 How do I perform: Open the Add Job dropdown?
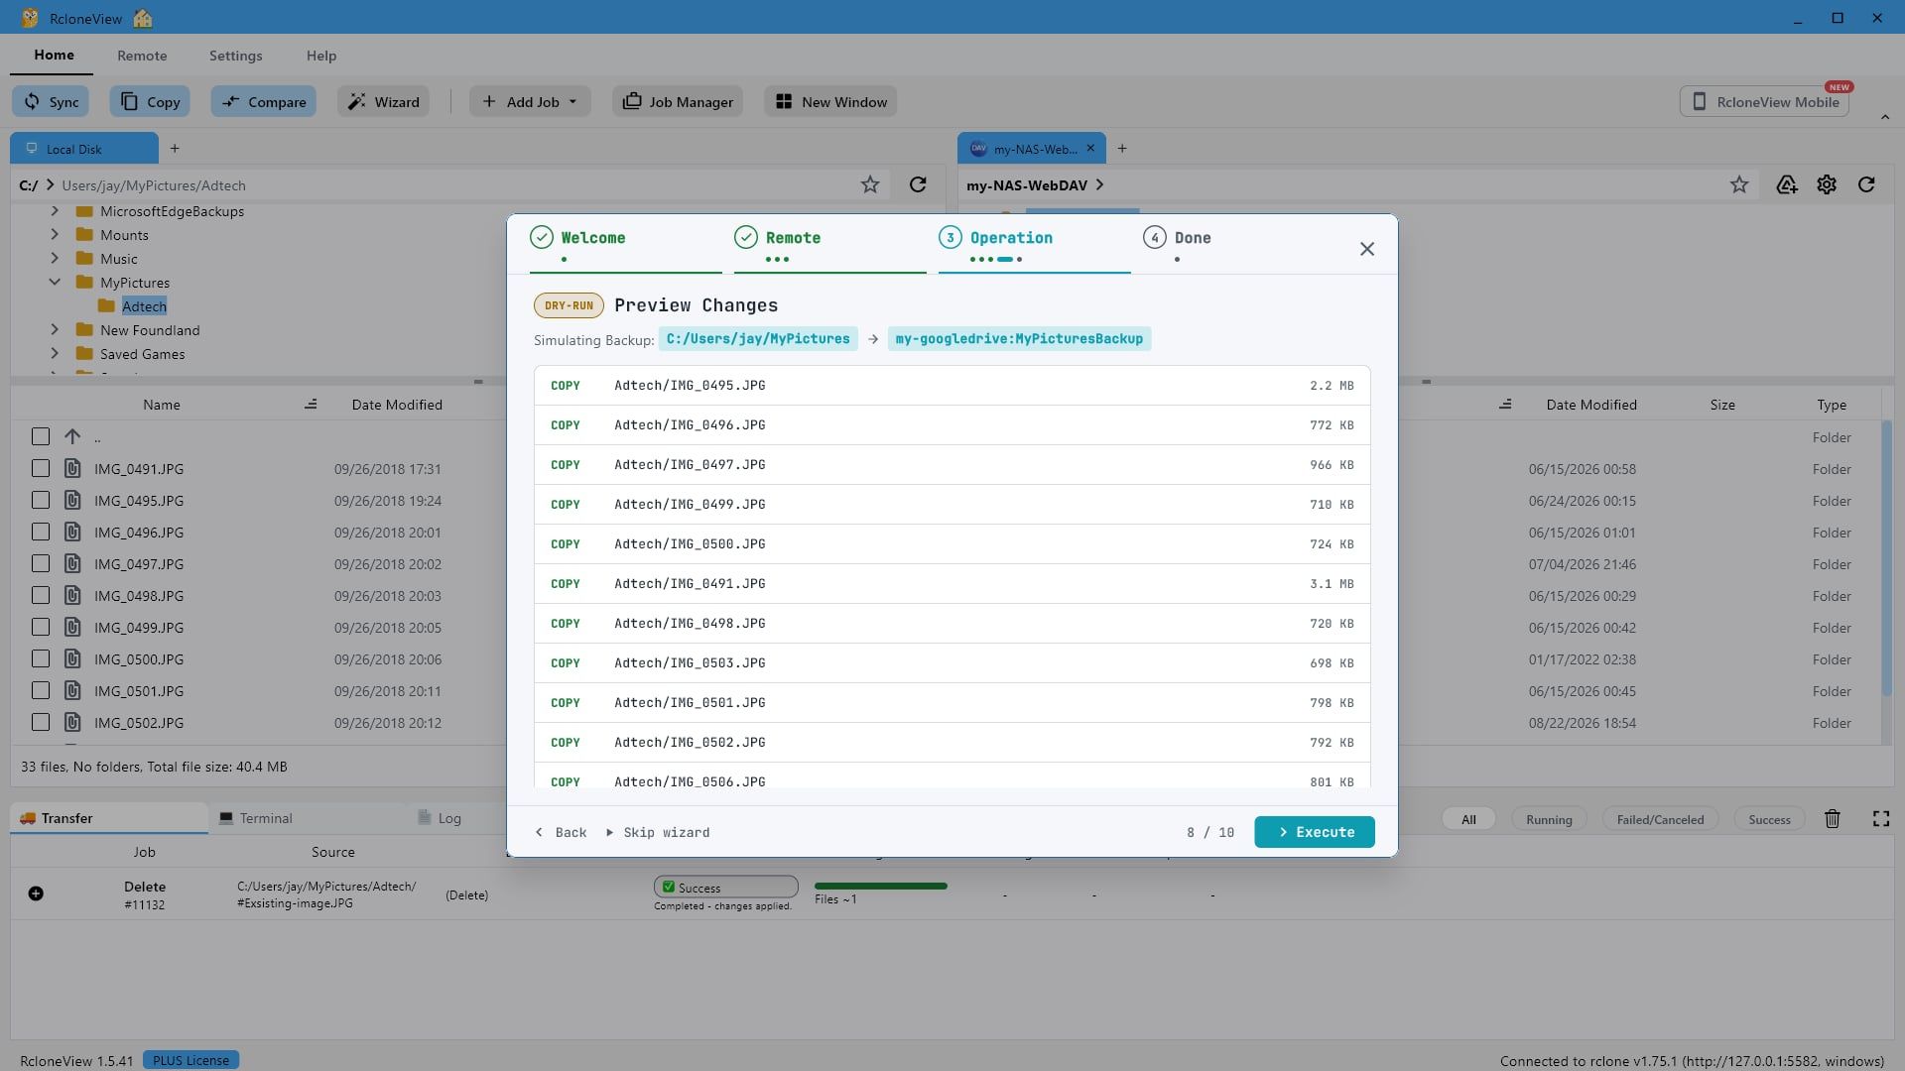(530, 101)
